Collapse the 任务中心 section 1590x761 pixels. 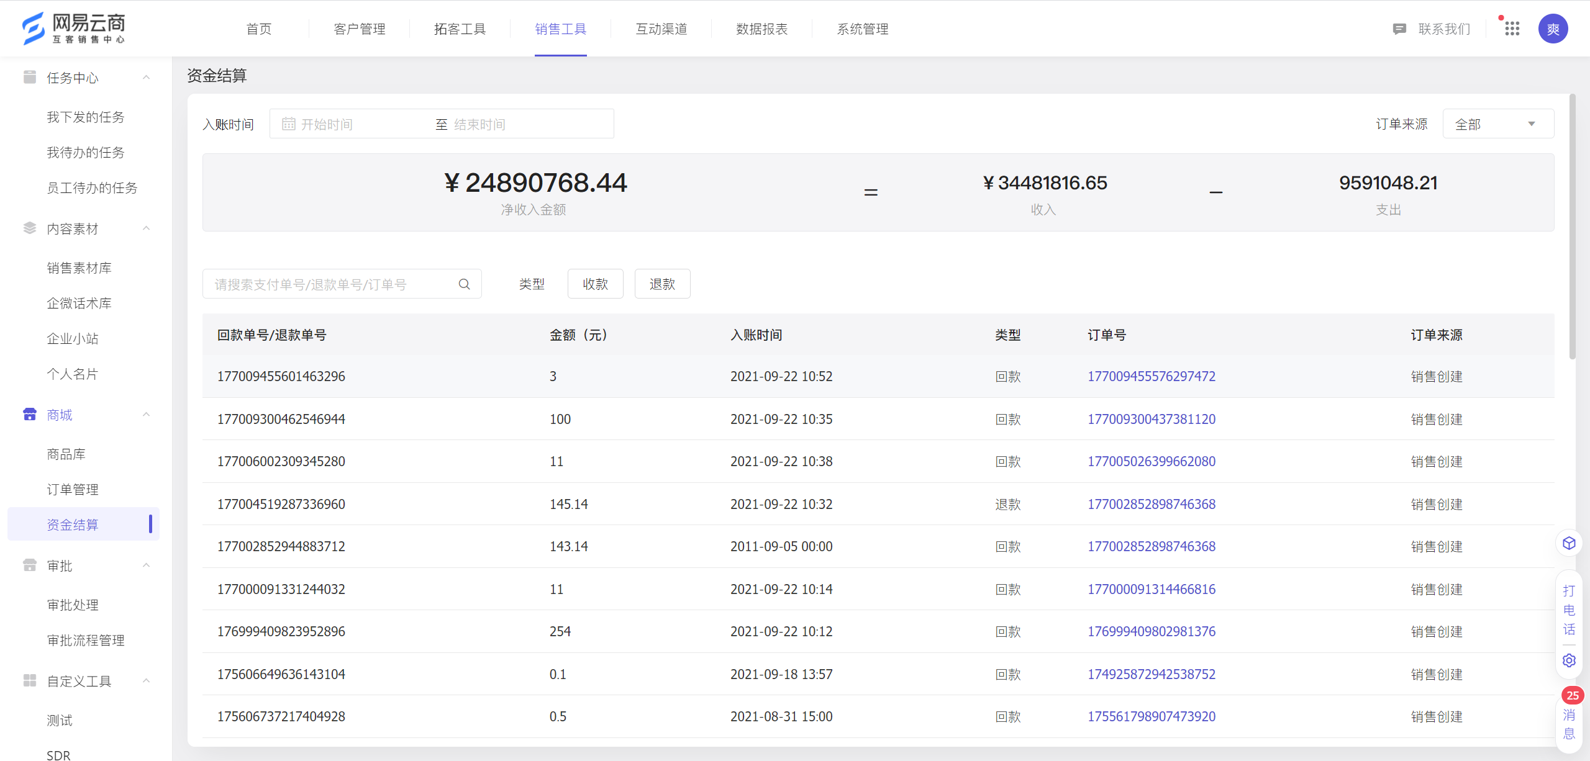click(x=147, y=78)
